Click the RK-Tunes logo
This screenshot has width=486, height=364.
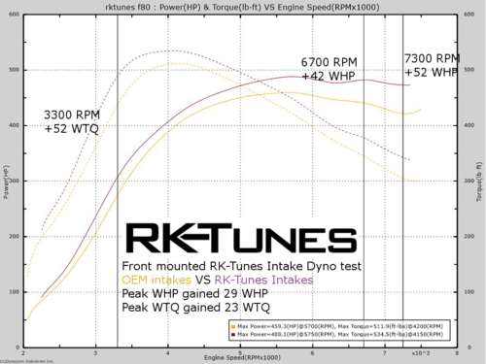(241, 238)
